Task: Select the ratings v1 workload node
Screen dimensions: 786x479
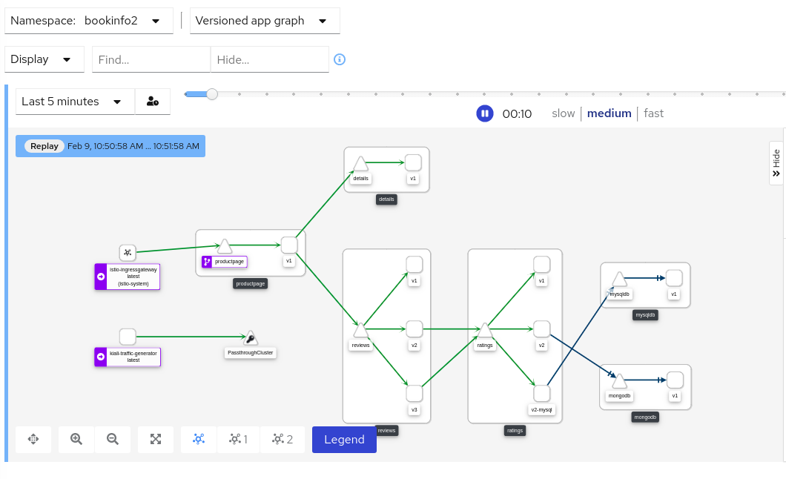Action: pos(541,265)
